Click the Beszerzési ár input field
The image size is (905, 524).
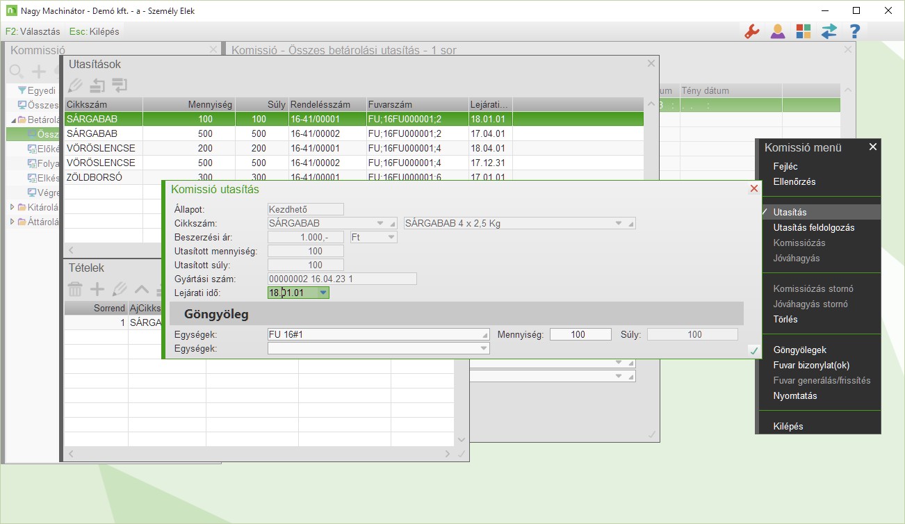click(x=306, y=237)
